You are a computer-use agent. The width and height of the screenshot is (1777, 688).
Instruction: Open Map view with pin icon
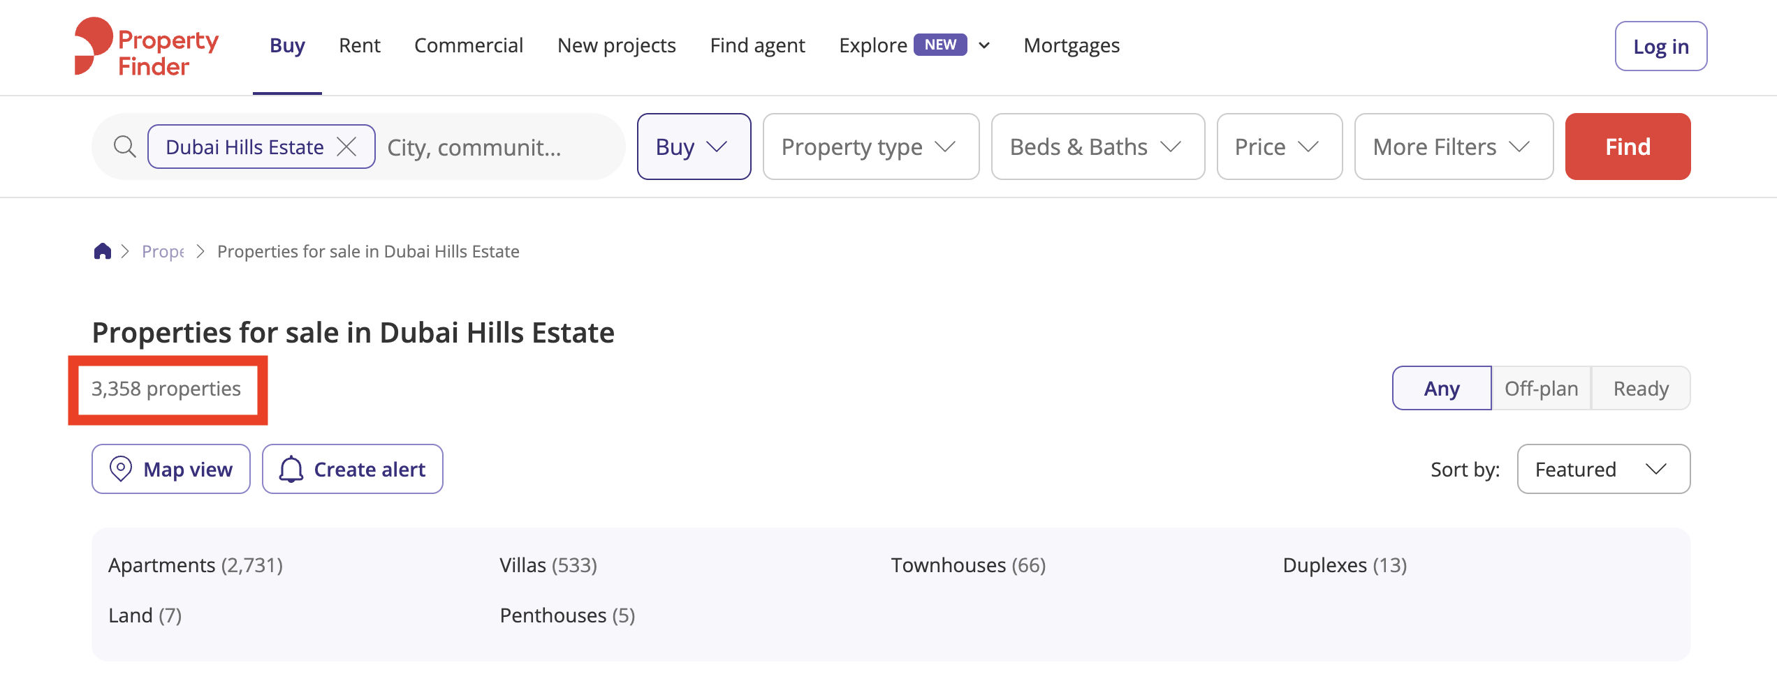coord(171,469)
